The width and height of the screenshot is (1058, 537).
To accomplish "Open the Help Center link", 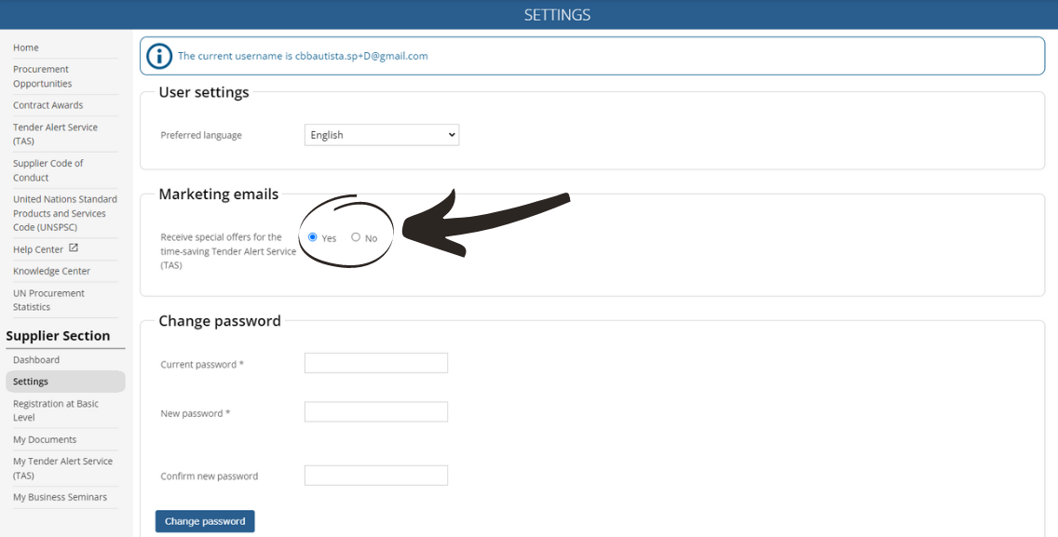I will (38, 249).
